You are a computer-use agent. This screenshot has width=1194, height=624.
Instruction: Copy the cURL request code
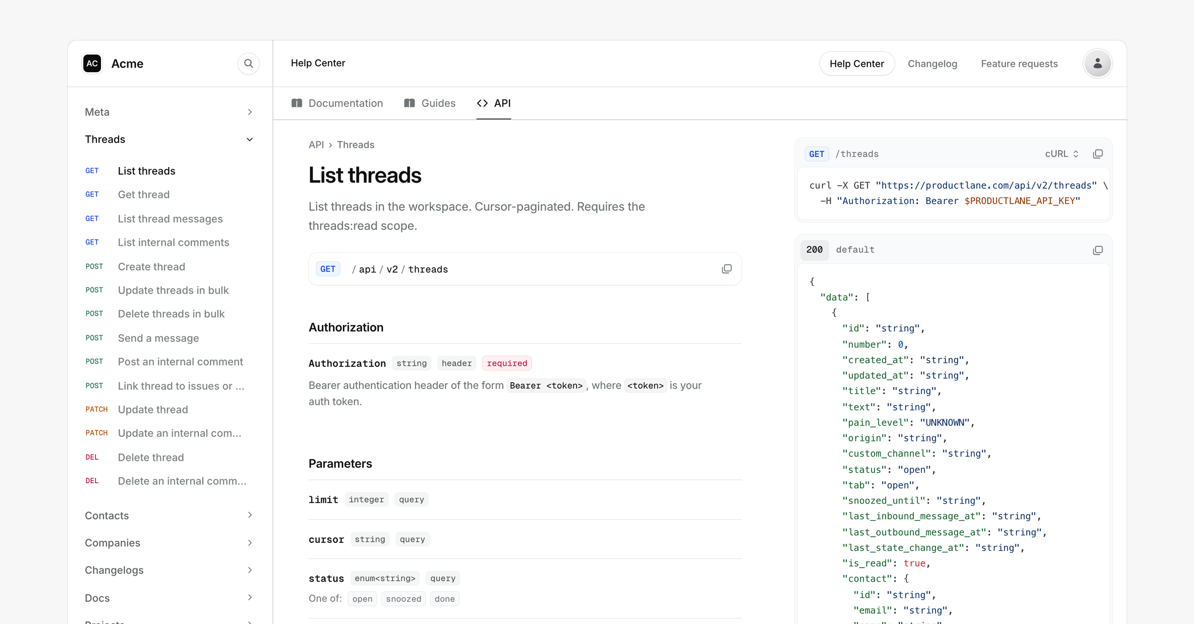[x=1097, y=154]
